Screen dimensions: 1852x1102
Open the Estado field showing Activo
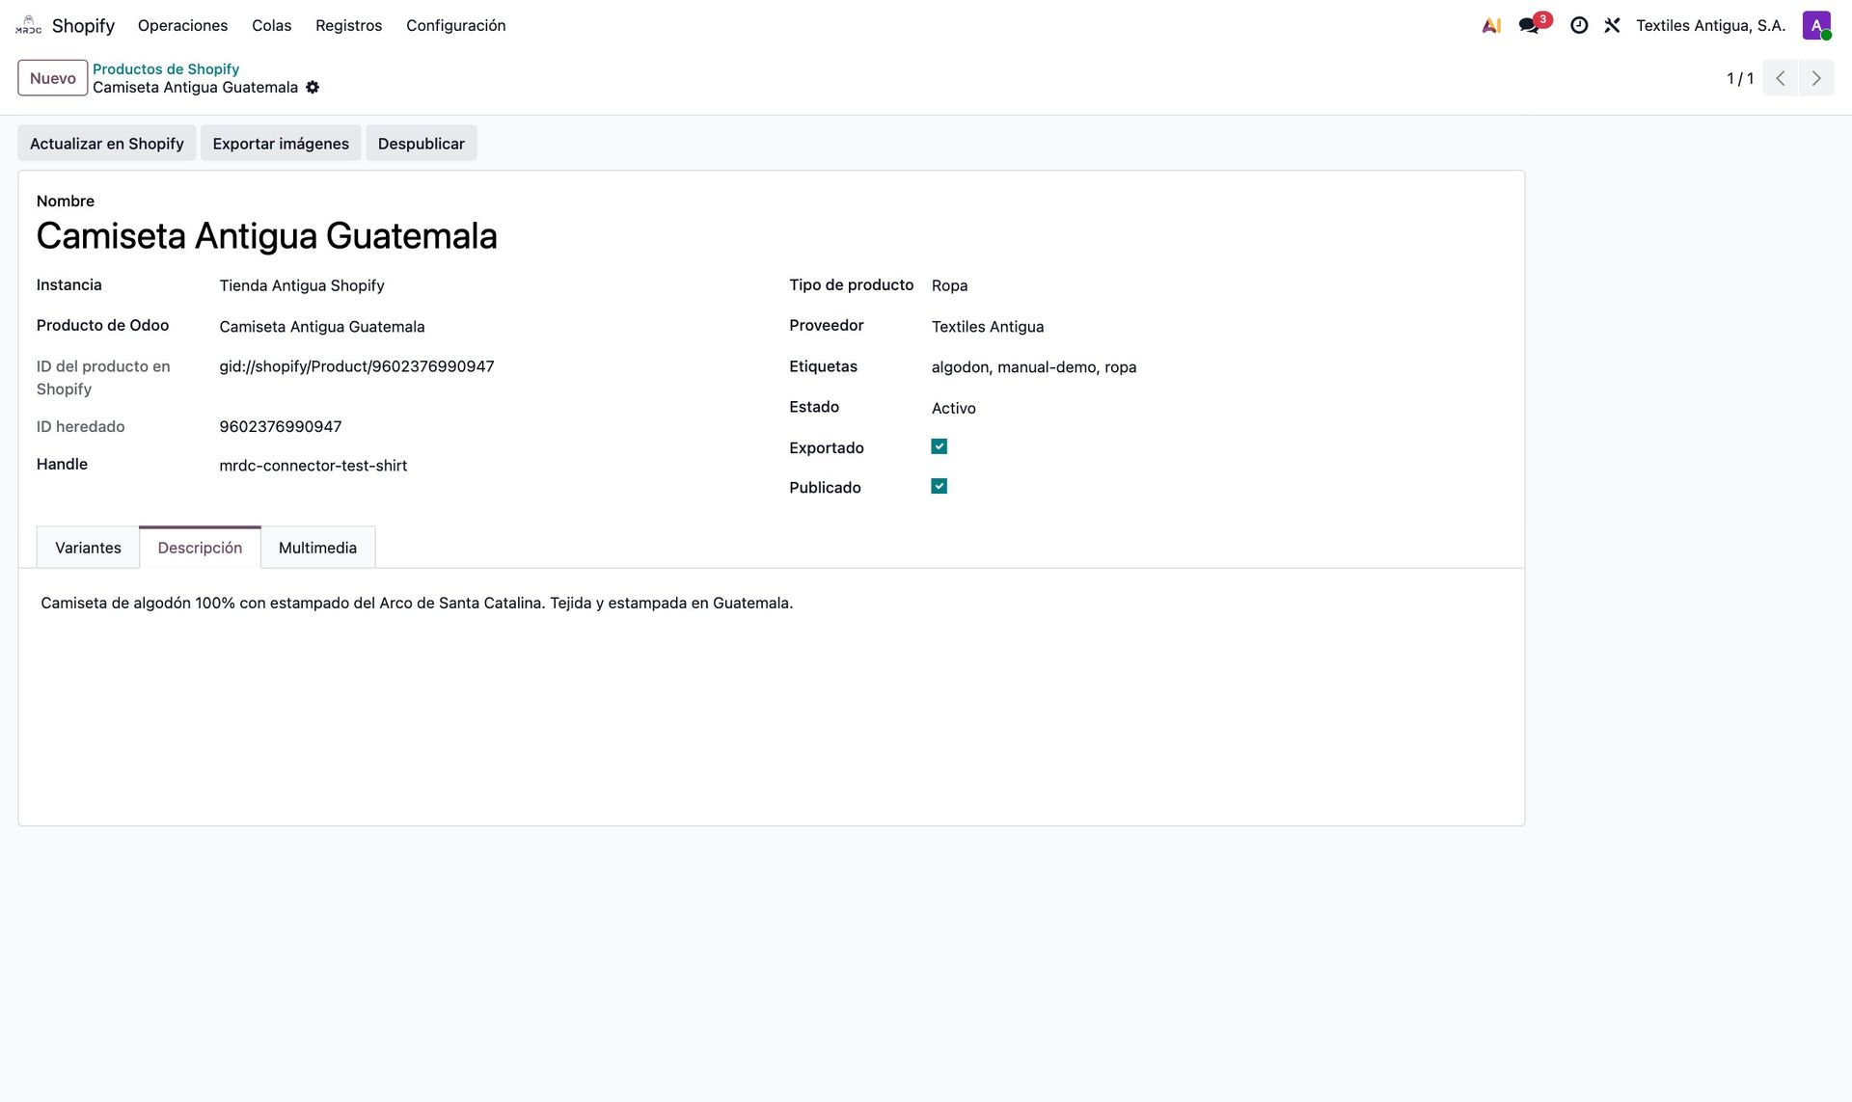click(x=954, y=408)
